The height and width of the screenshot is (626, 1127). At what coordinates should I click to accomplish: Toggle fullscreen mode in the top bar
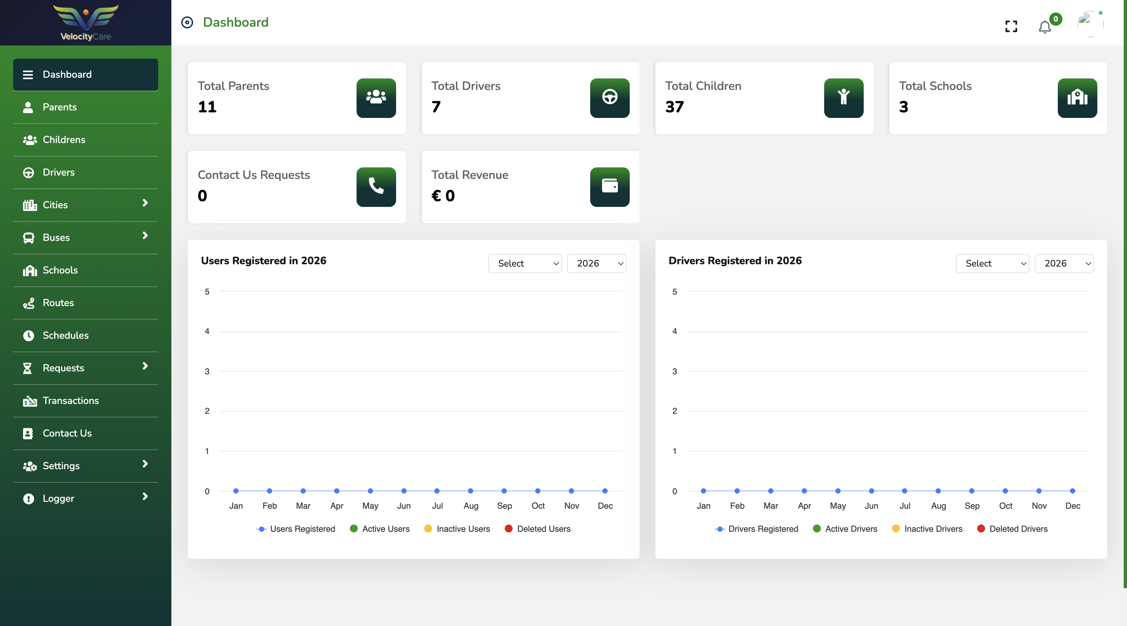click(1011, 26)
